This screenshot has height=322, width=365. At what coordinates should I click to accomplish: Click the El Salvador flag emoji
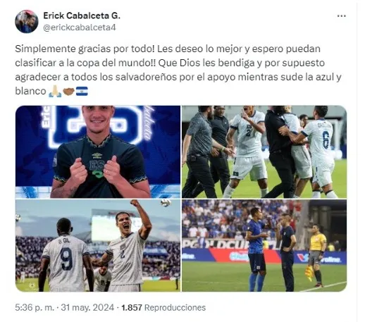coord(82,91)
